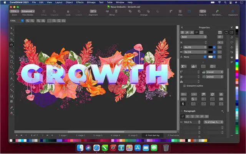Open the Alignment dropdown in toolbar
The height and width of the screenshot is (154, 246).
pos(93,11)
